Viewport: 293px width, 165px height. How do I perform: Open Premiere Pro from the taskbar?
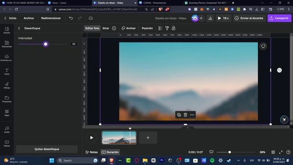tap(162, 160)
